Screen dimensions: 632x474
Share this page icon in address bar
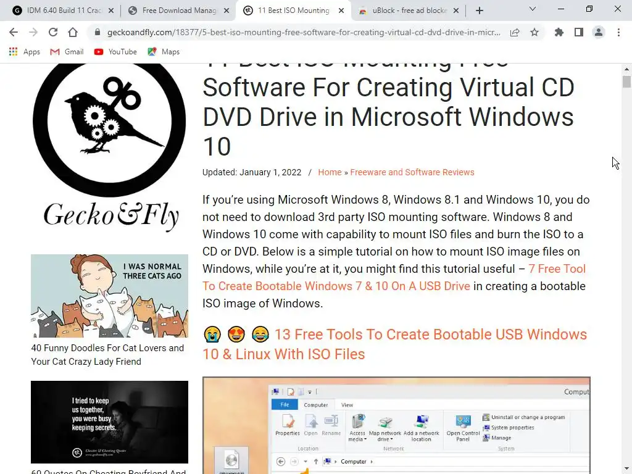[x=515, y=32]
